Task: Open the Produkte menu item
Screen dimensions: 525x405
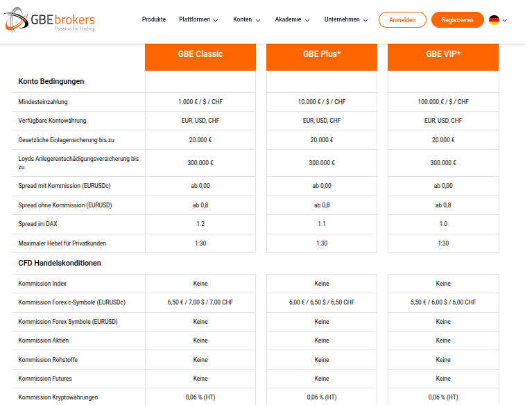Action: point(154,19)
